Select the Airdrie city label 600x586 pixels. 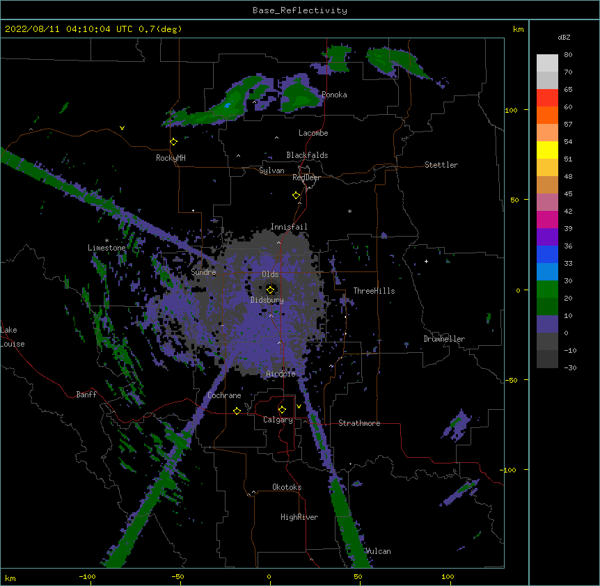(x=281, y=374)
